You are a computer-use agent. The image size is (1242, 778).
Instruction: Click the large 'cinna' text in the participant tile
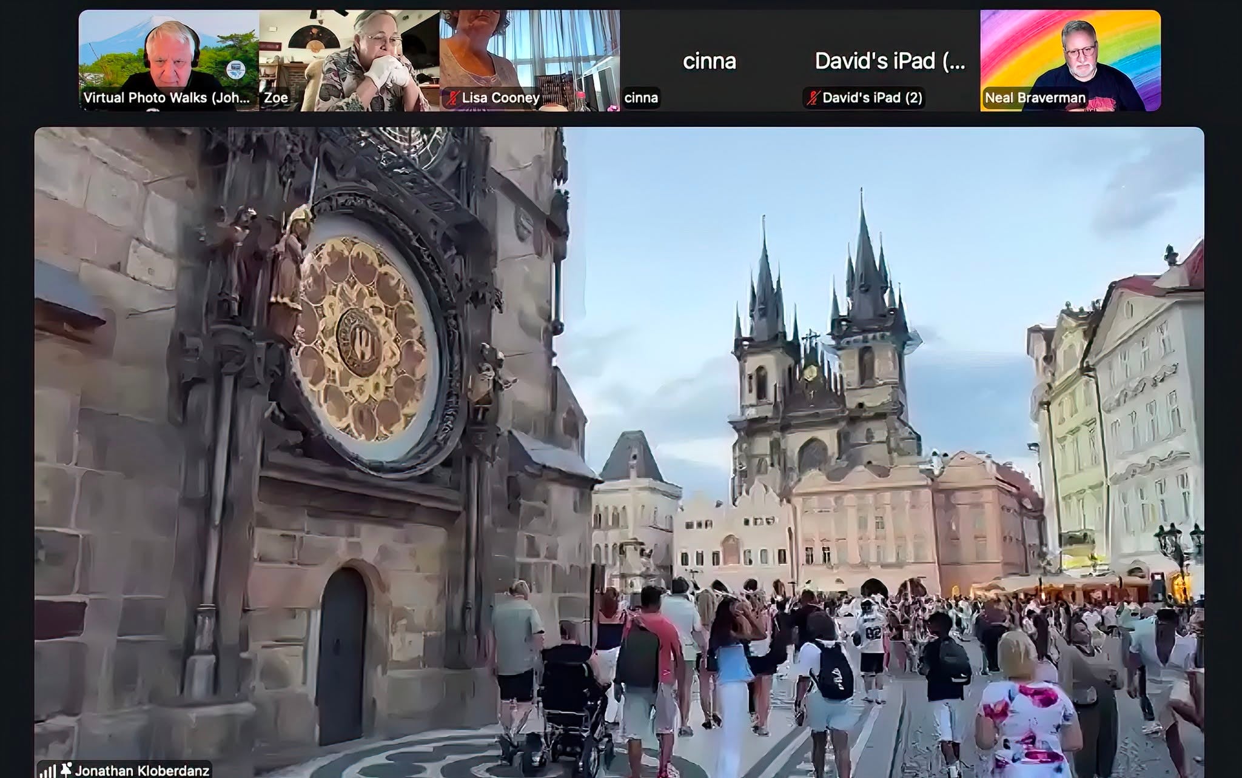click(x=709, y=61)
